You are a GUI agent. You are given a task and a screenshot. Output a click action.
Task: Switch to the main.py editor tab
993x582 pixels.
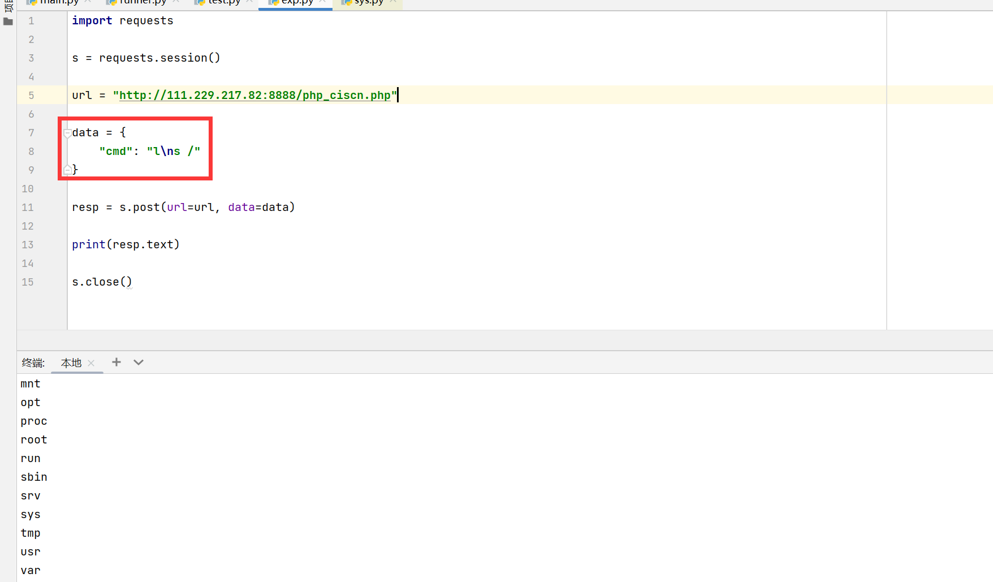click(x=59, y=2)
